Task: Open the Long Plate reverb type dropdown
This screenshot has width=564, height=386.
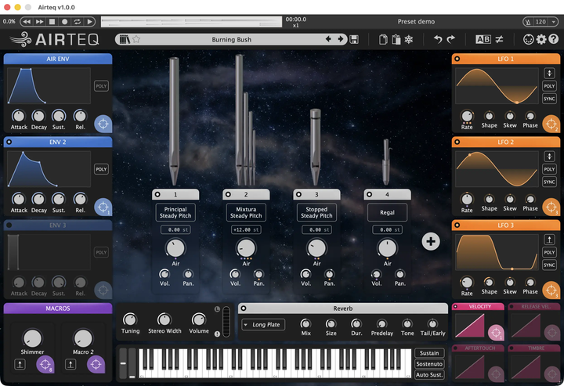Action: (x=263, y=325)
